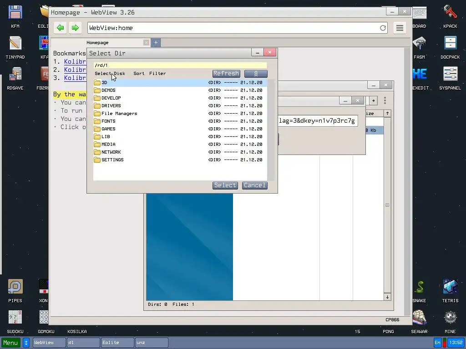Select the 3D folder
The height and width of the screenshot is (349, 466).
180,83
